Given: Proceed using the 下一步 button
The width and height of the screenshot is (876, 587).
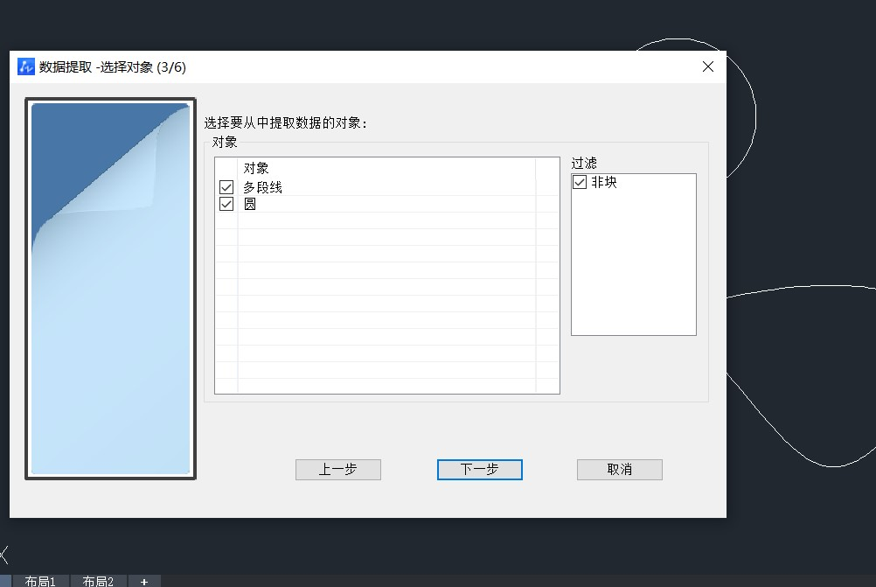Looking at the screenshot, I should coord(479,470).
